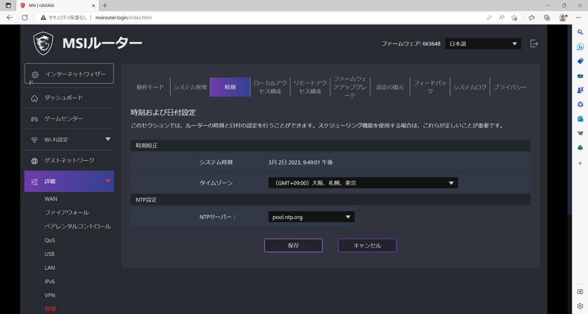Click the キャンセル button
This screenshot has width=588, height=314.
367,245
